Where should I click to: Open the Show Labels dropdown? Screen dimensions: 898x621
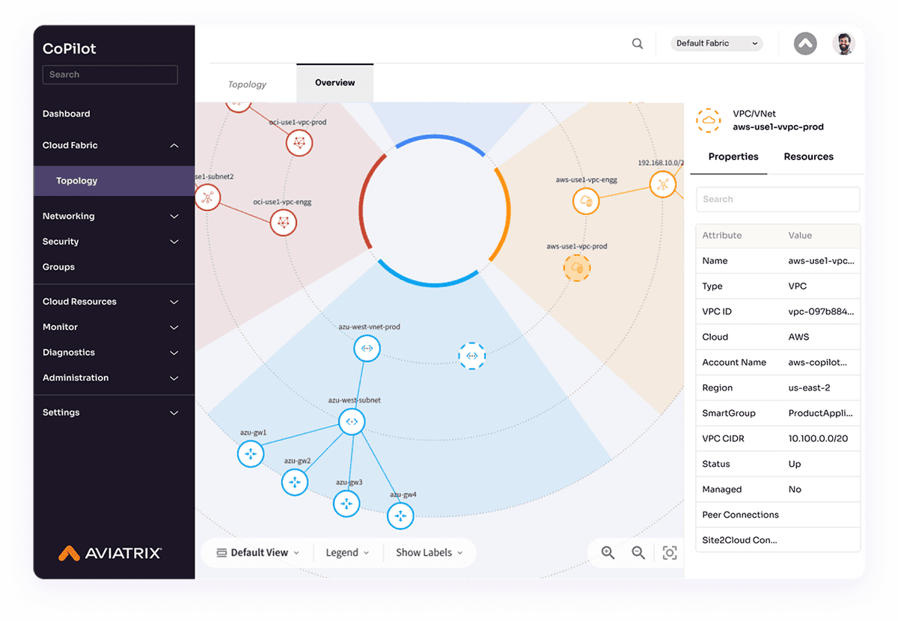429,552
